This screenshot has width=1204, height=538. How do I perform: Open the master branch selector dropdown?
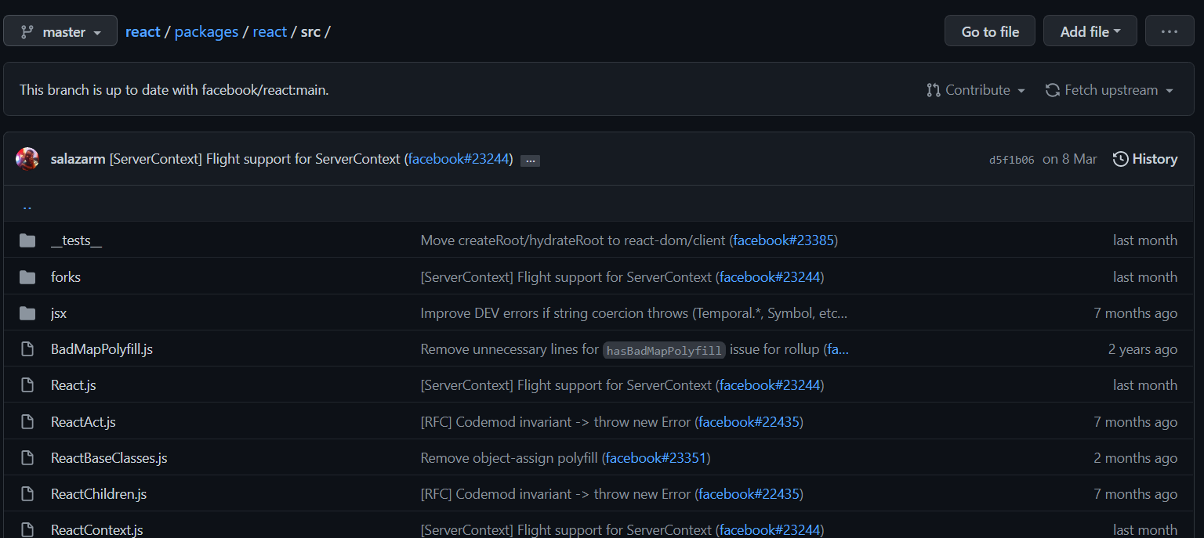pyautogui.click(x=60, y=31)
